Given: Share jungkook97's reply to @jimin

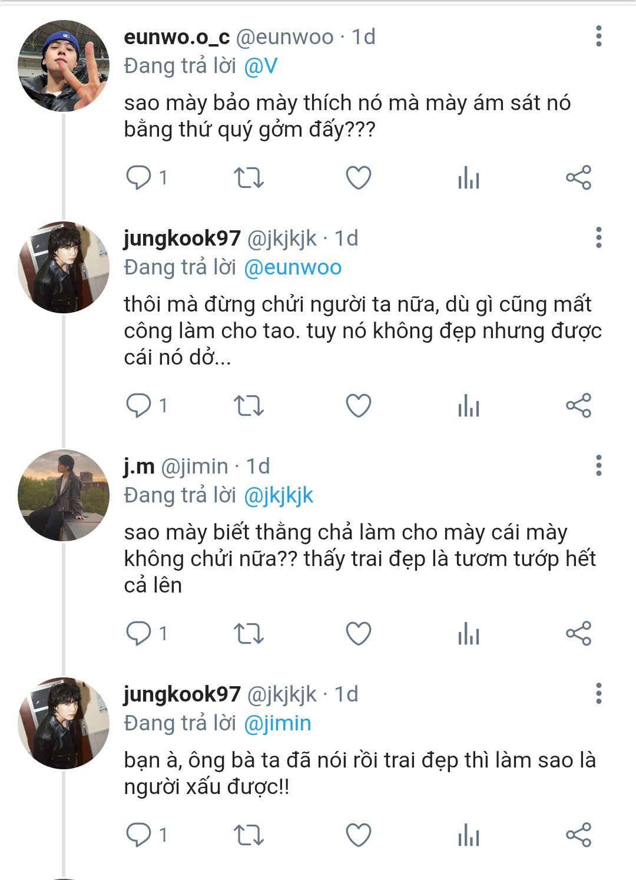Looking at the screenshot, I should click(x=578, y=835).
